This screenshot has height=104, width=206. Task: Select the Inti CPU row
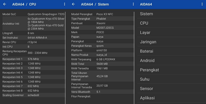(34, 47)
